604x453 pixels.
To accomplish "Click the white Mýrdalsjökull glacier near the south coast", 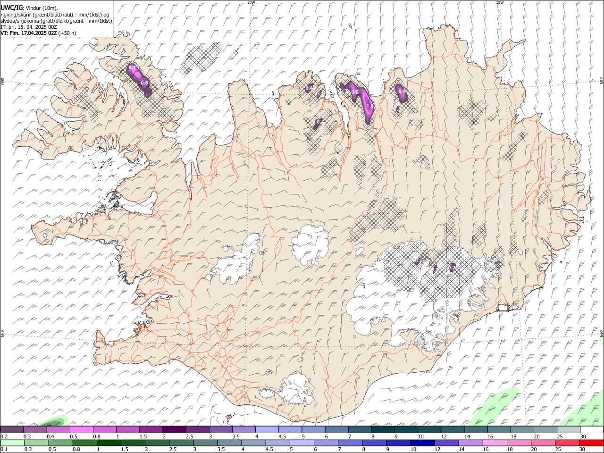I will pos(296,390).
